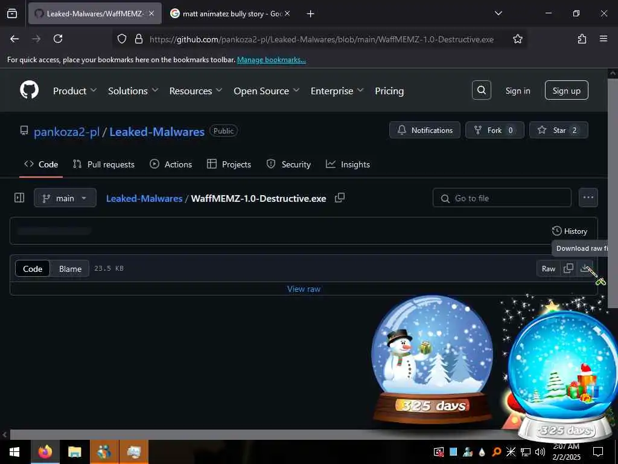This screenshot has height=464, width=618.
Task: Open the GitHub home logo
Action: (x=29, y=91)
